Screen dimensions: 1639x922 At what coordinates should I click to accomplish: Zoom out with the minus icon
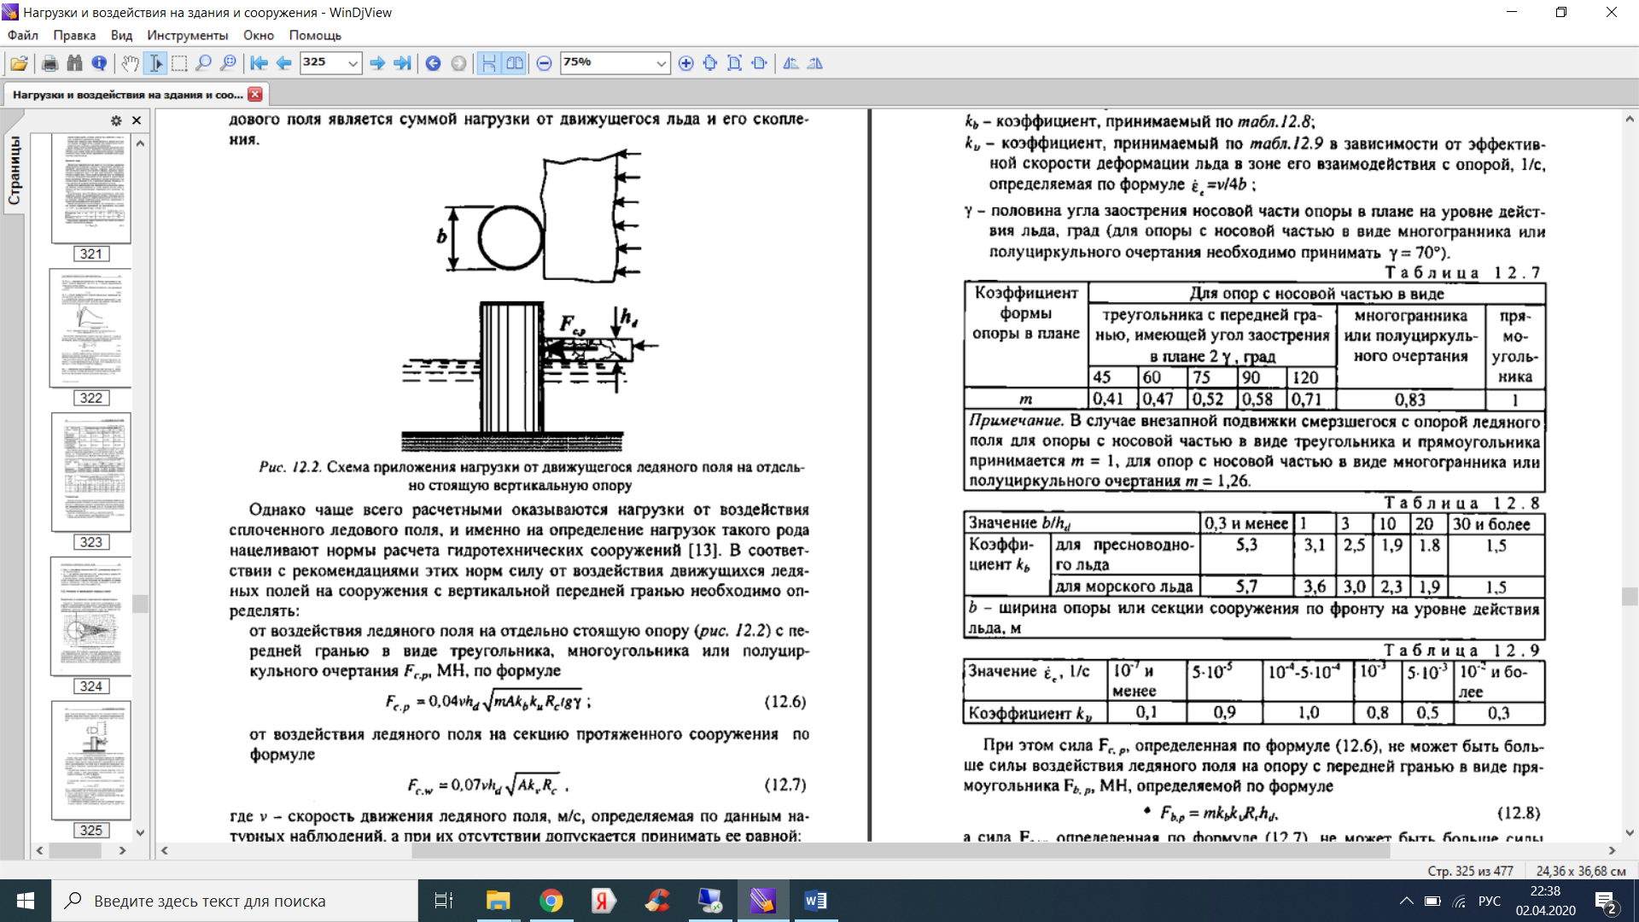pos(544,63)
